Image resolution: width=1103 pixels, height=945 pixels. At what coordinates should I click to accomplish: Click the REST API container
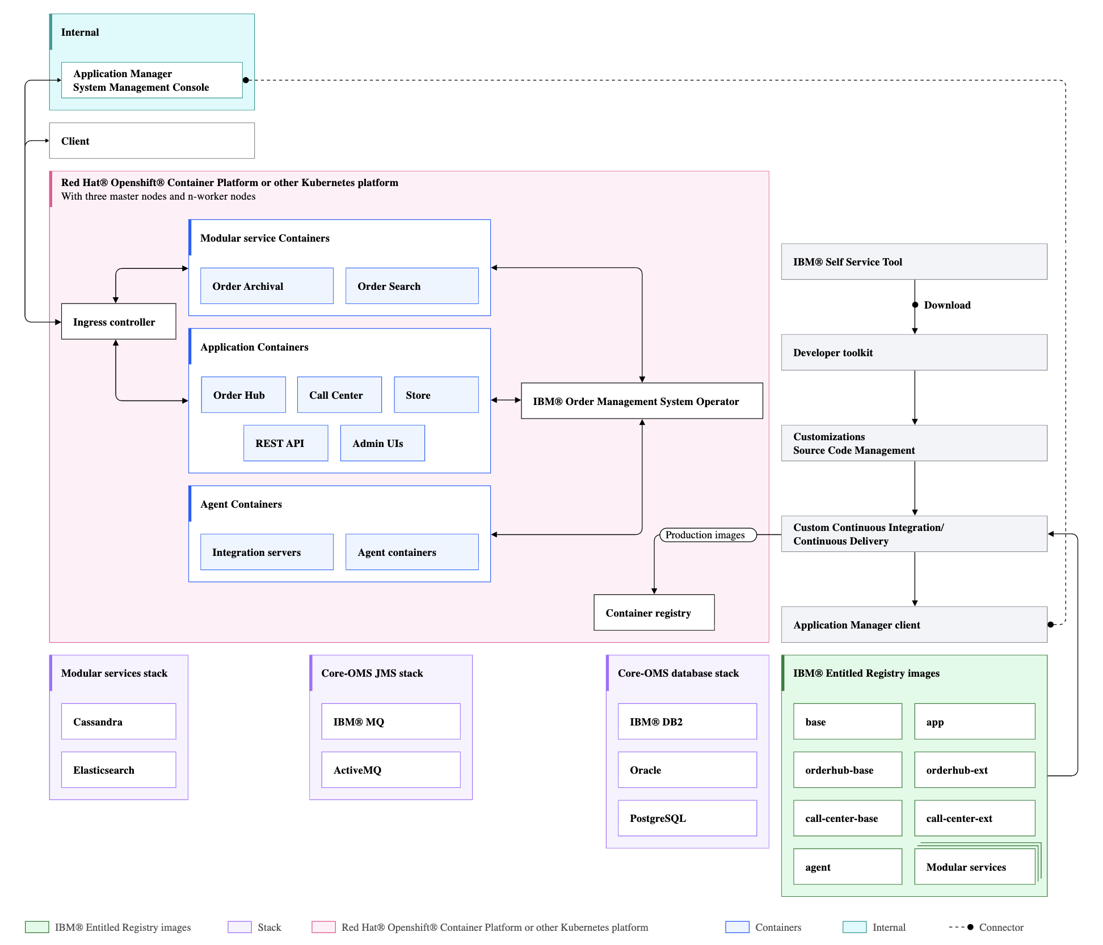[285, 442]
